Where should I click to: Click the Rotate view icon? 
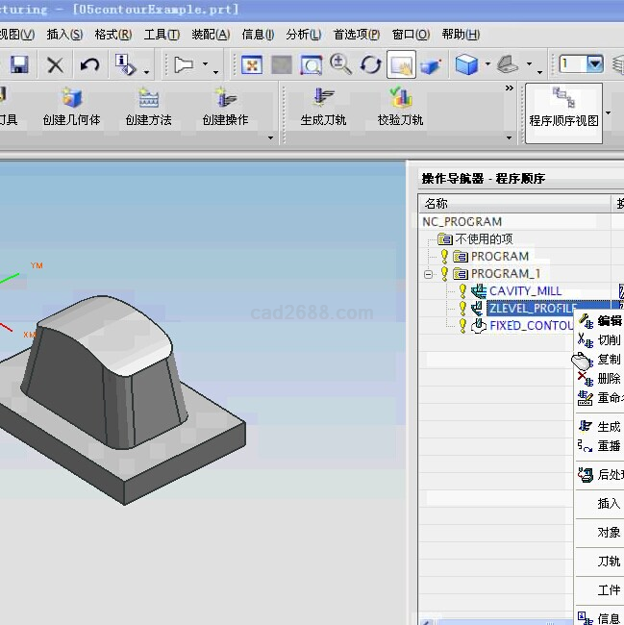(x=370, y=65)
